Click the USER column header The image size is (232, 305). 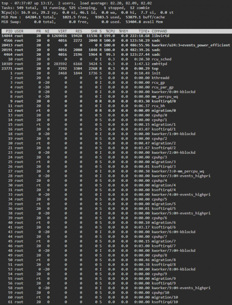[19, 31]
